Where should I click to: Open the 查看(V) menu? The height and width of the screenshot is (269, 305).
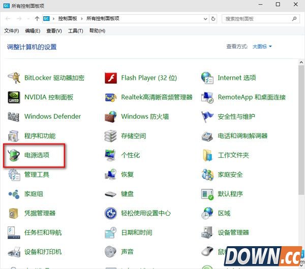pos(54,31)
